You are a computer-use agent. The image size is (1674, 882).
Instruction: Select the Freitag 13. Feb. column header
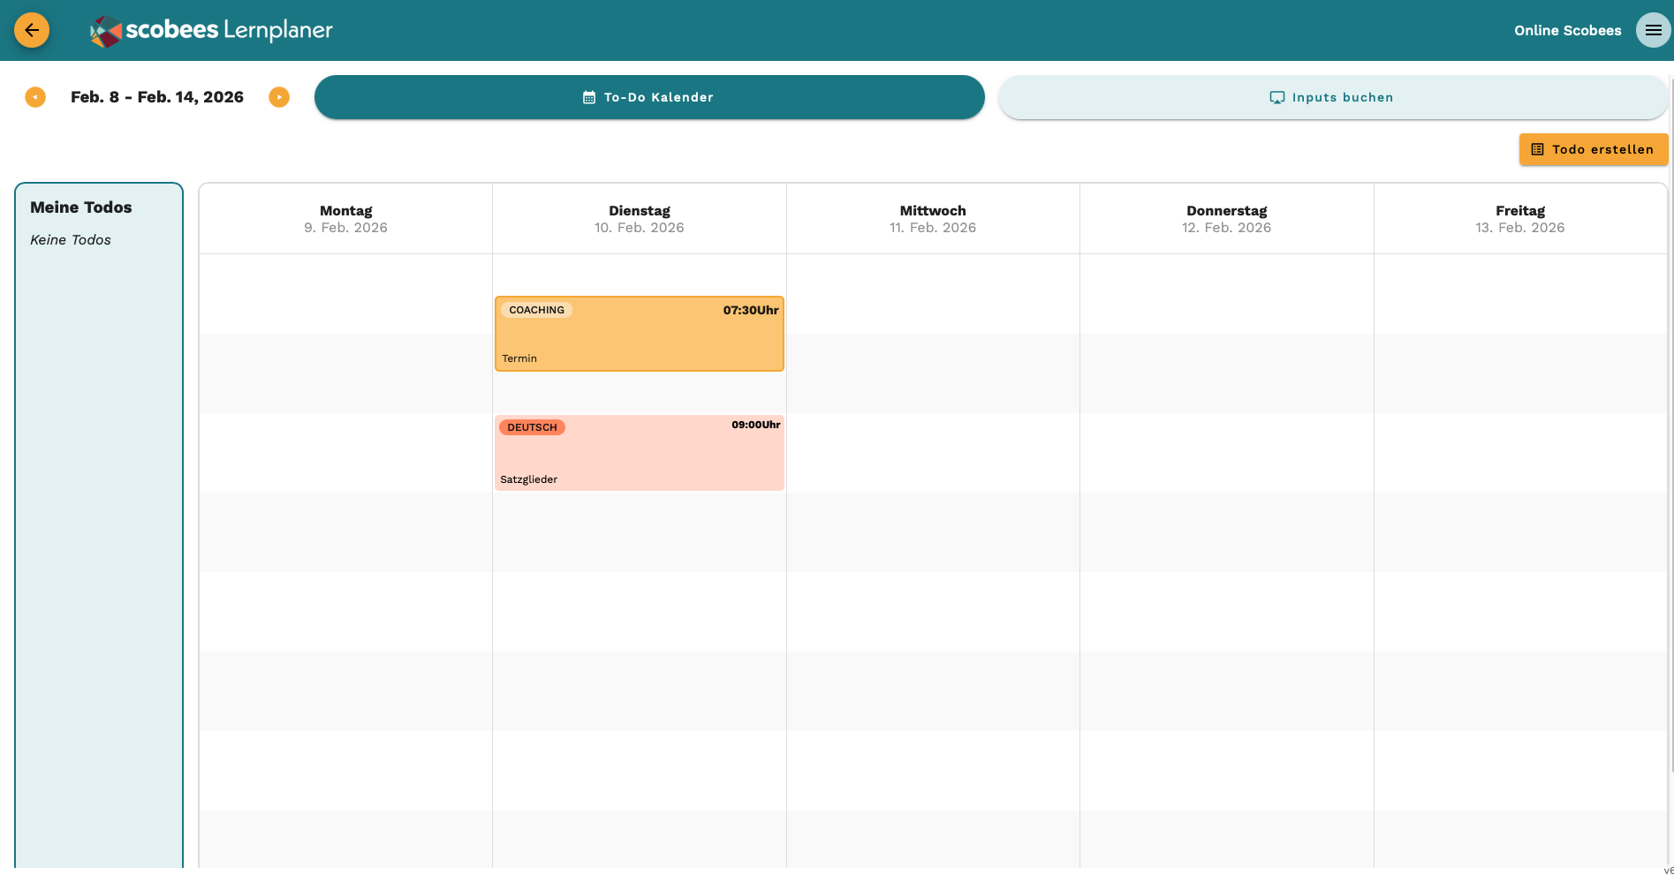pos(1519,219)
